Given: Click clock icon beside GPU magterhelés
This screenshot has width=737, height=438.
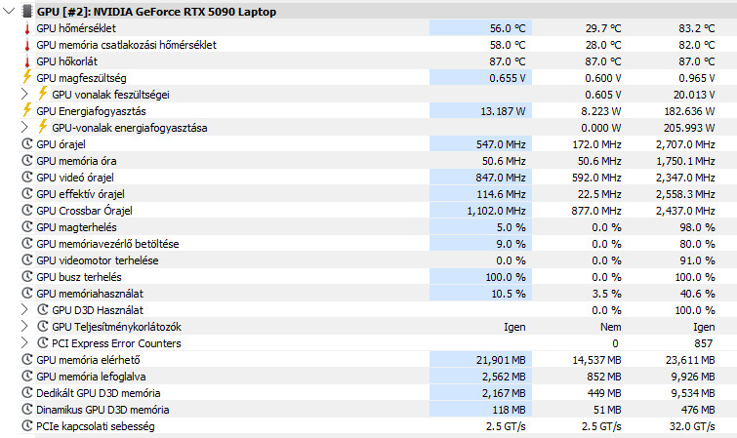Looking at the screenshot, I should (x=27, y=226).
